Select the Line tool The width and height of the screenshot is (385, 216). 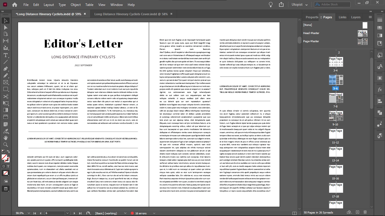pos(6,62)
